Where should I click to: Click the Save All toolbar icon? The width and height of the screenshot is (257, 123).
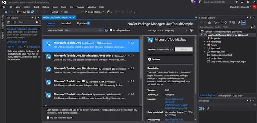33,12
